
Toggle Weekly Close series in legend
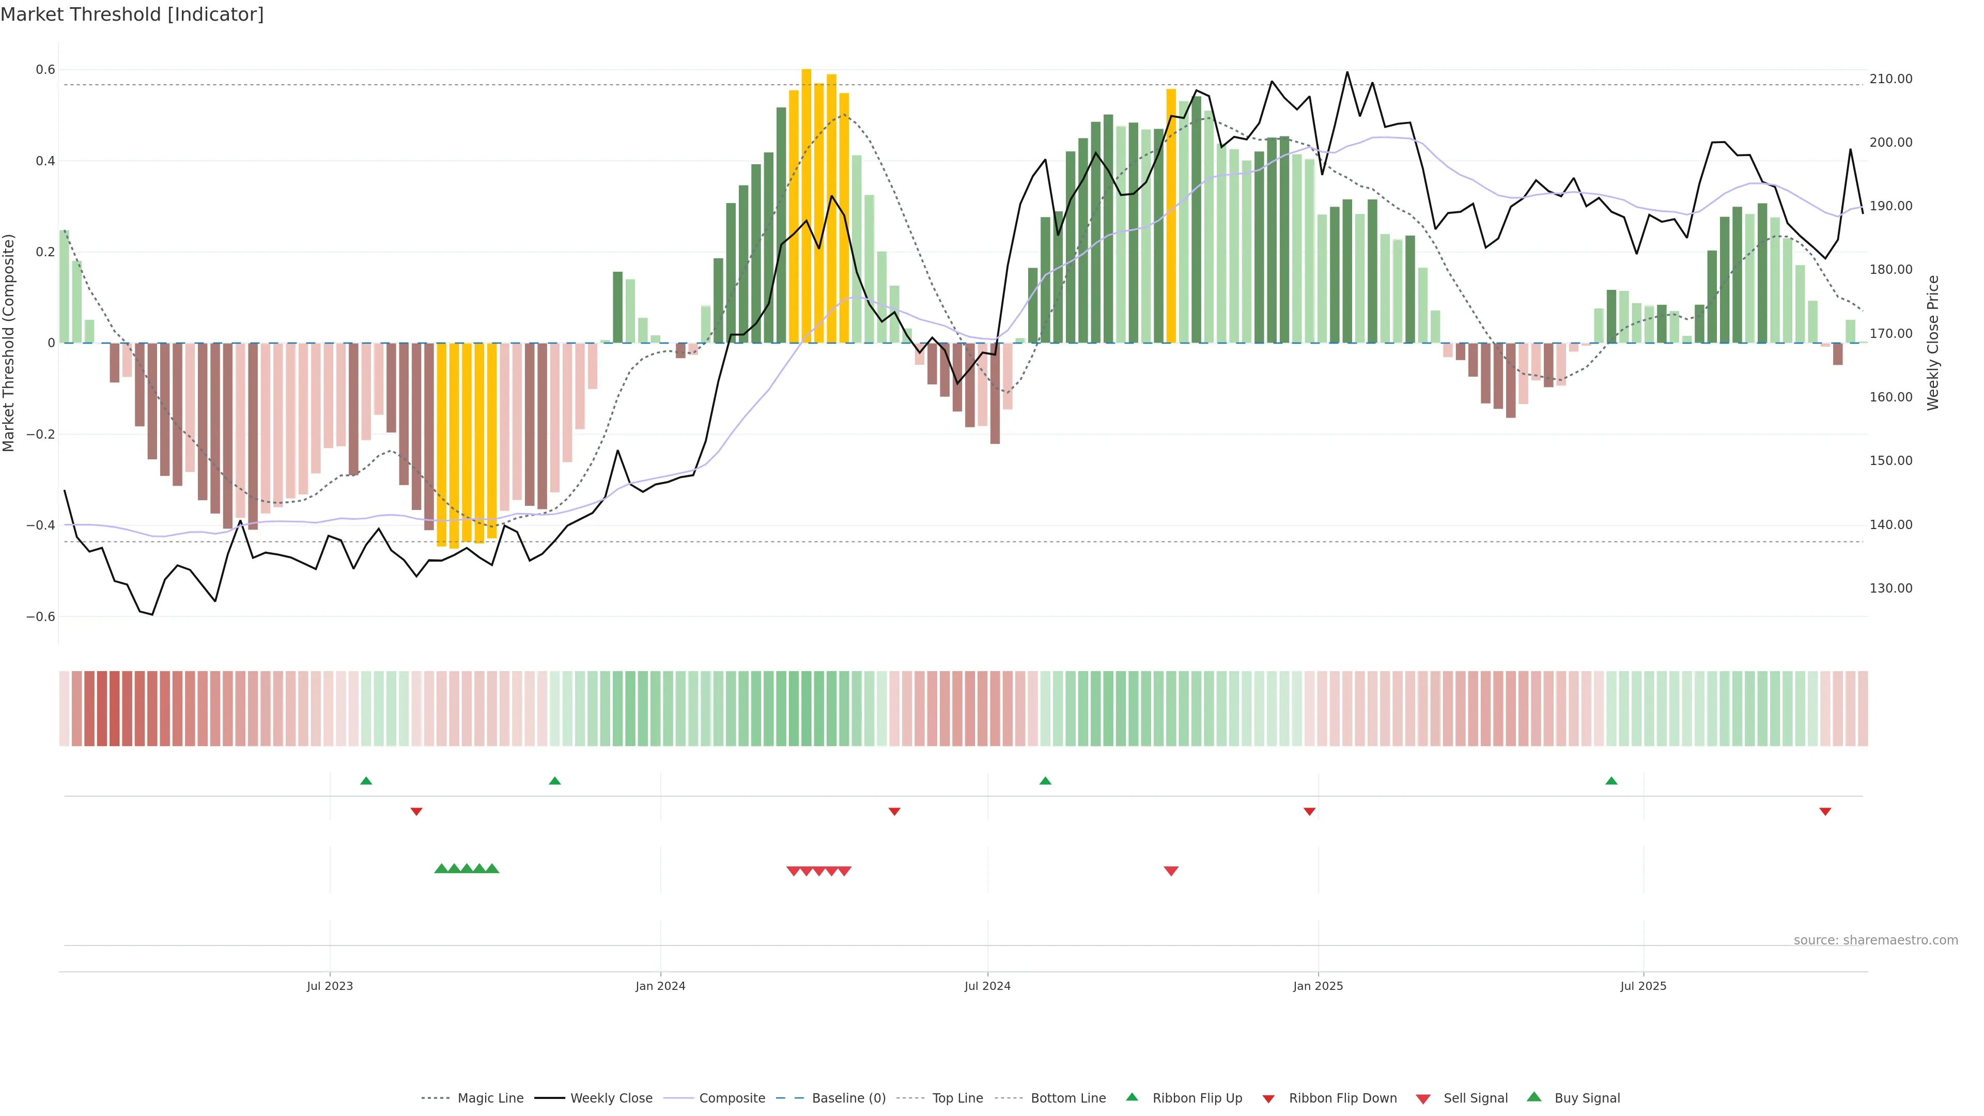(611, 1098)
